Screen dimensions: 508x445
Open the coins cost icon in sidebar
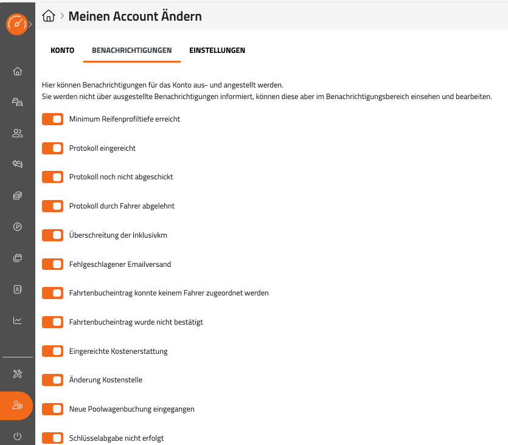click(x=17, y=196)
